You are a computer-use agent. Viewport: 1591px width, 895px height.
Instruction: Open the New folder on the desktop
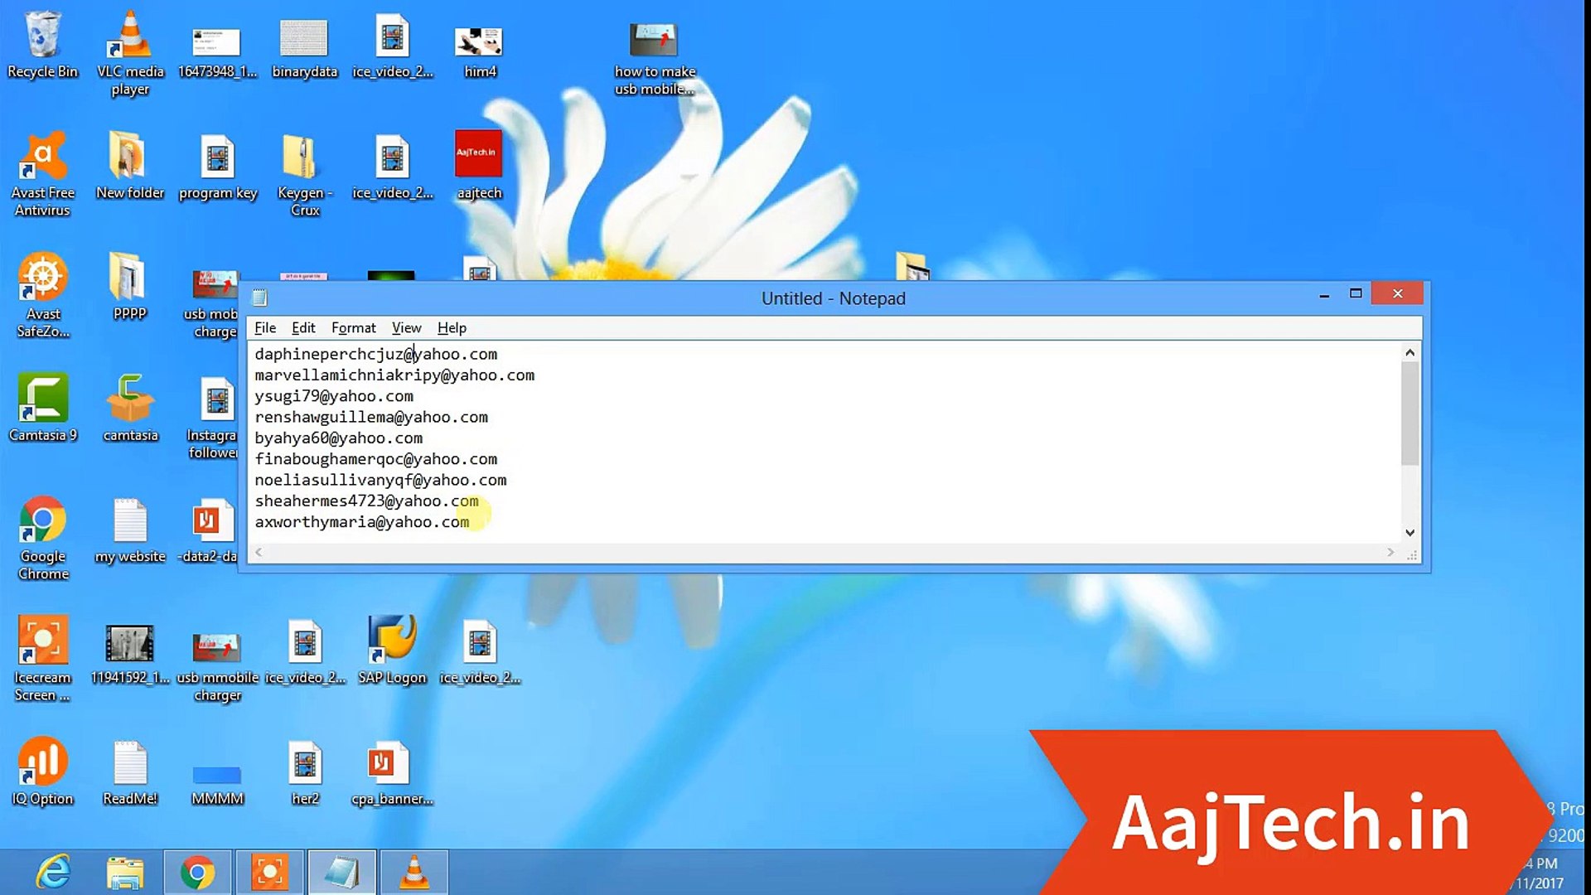129,157
